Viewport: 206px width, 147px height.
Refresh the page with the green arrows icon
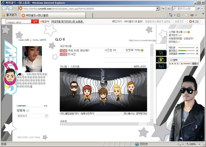pyautogui.click(x=163, y=9)
